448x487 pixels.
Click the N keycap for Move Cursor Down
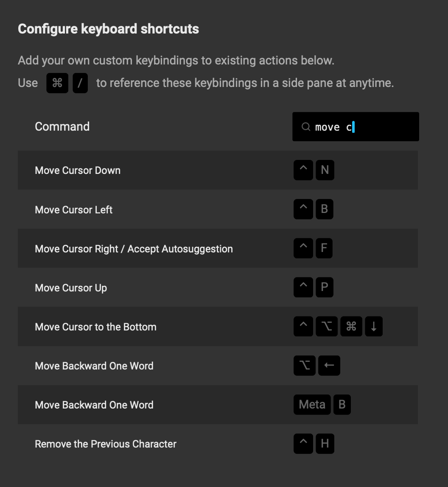coord(325,170)
